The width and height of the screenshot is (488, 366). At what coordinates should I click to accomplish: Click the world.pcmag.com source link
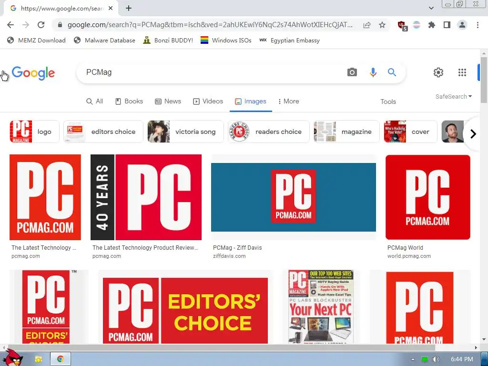coord(409,256)
